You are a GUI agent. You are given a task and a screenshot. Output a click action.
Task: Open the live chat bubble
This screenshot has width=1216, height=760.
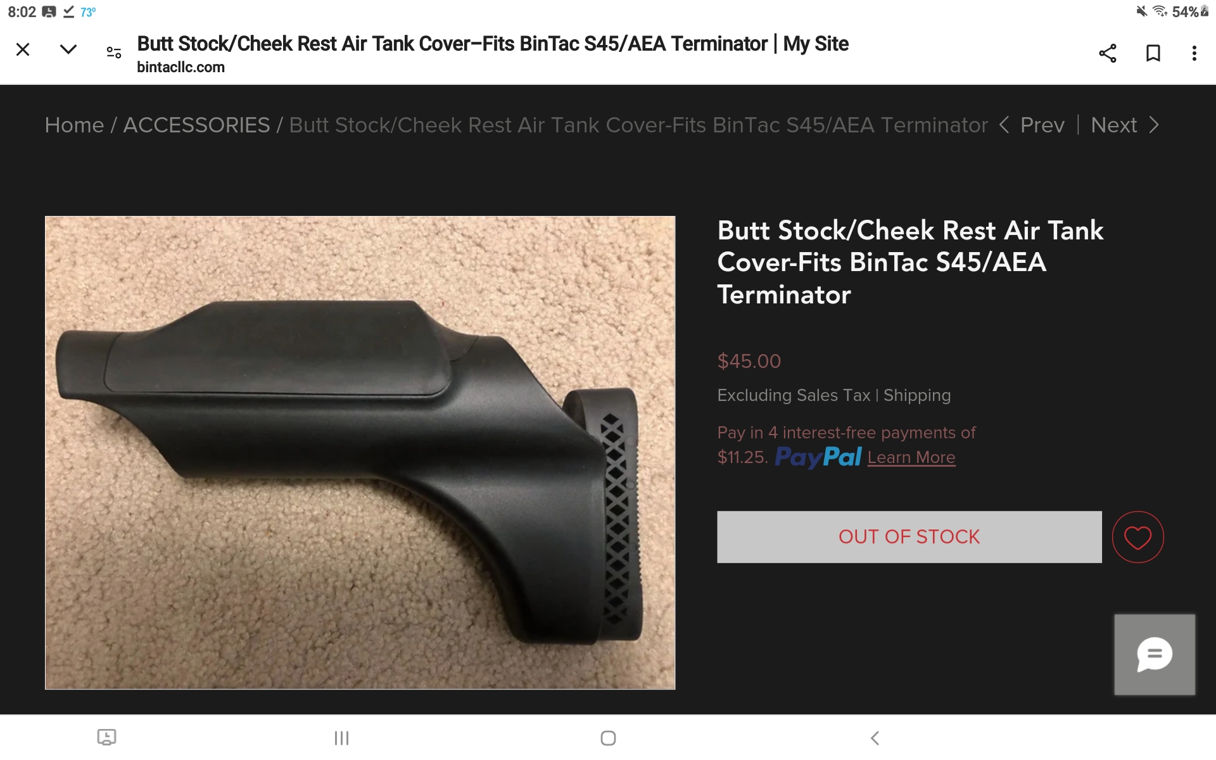point(1155,654)
